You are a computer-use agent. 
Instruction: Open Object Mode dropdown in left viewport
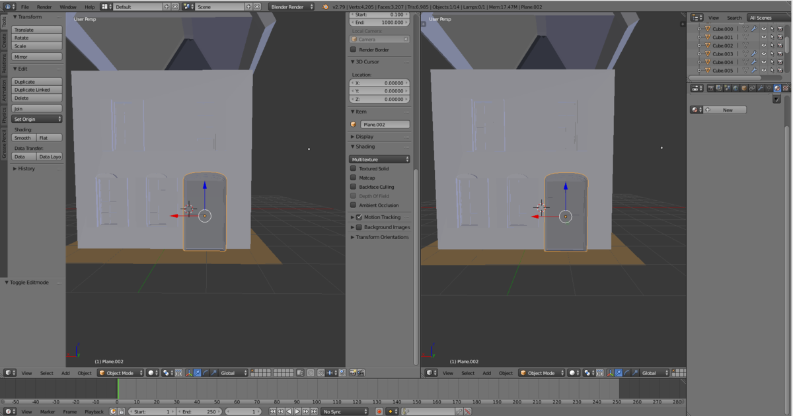coord(120,373)
